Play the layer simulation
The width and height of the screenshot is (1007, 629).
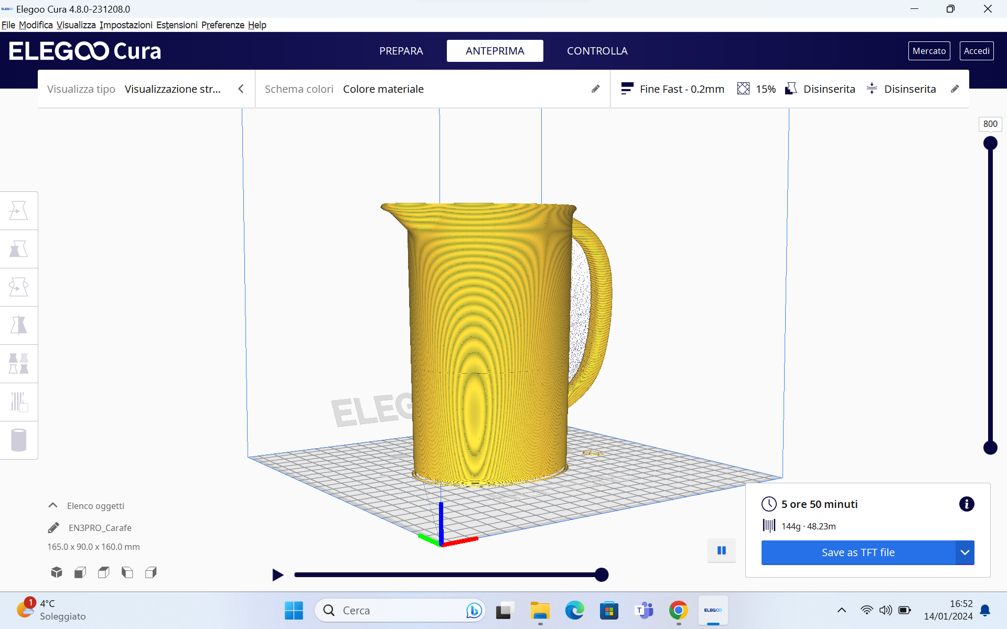tap(278, 575)
